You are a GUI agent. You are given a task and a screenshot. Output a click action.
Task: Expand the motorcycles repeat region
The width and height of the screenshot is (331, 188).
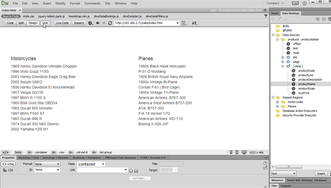(278, 102)
